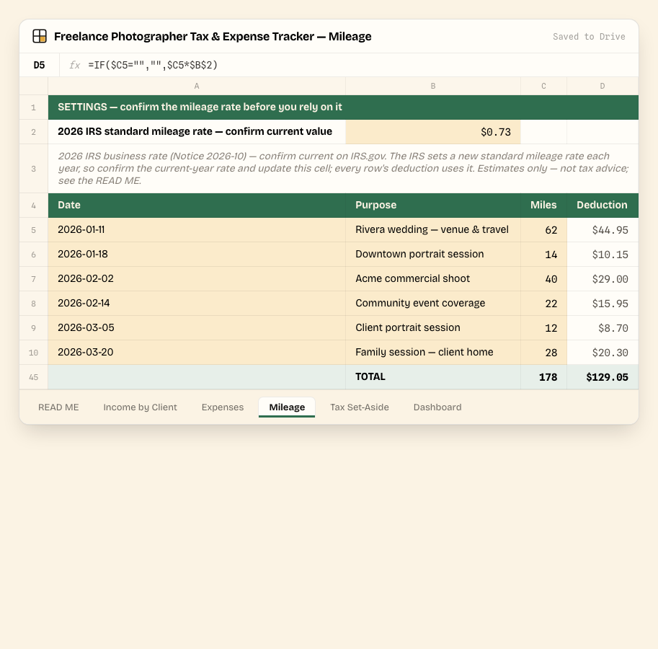Click the D5 cell reference box

point(40,65)
